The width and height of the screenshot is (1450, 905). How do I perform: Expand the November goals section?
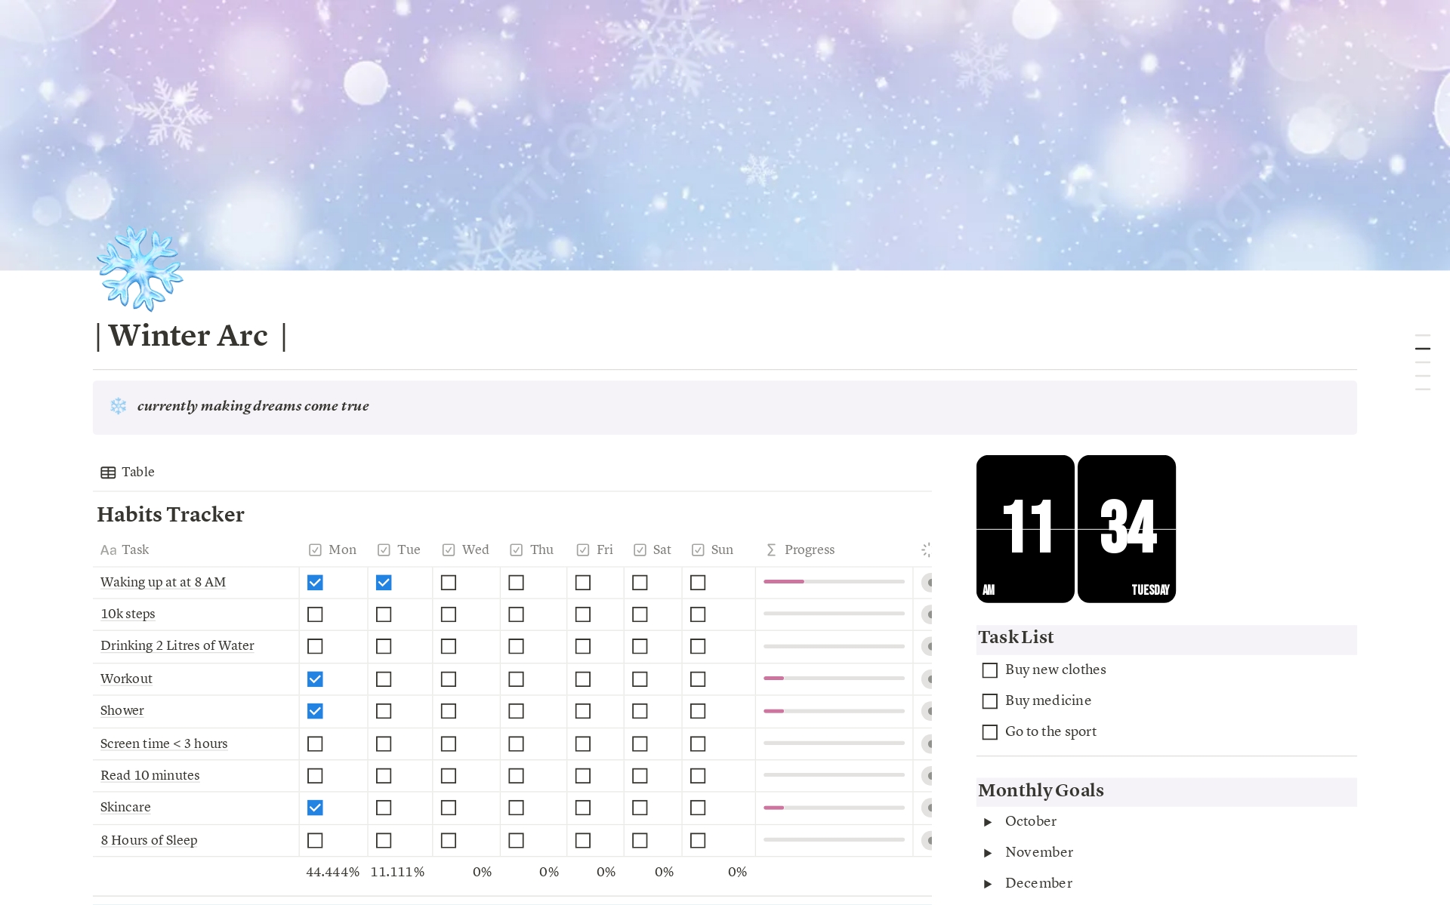coord(989,852)
